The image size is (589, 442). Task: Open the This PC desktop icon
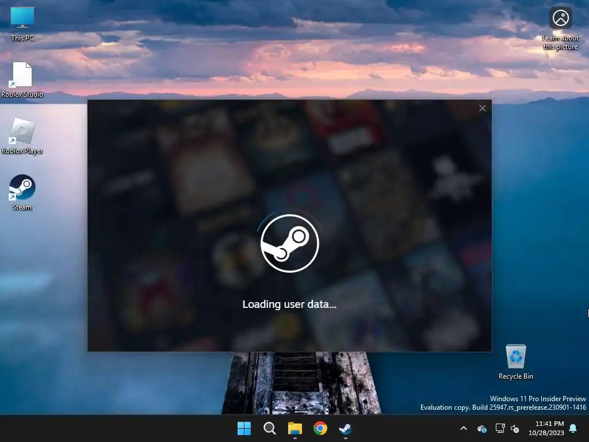pos(22,24)
